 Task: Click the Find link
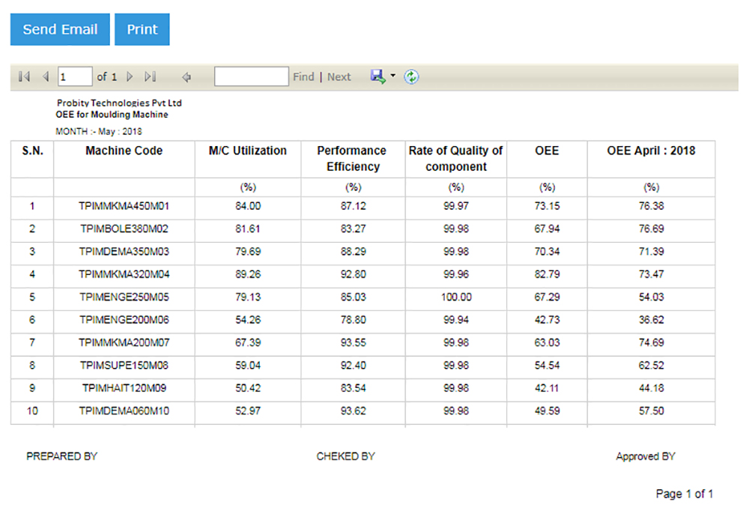pyautogui.click(x=303, y=76)
